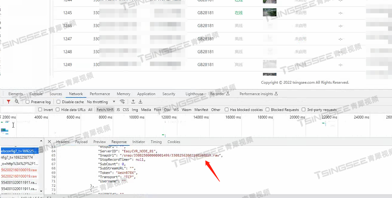Toggle the red filter funnel icon

pyautogui.click(x=9, y=102)
